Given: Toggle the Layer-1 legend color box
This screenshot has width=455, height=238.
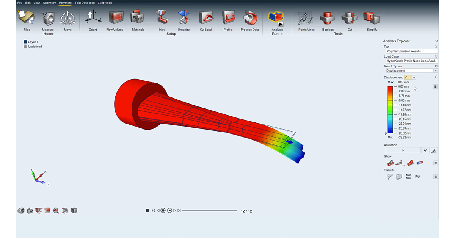Looking at the screenshot, I should coord(25,42).
